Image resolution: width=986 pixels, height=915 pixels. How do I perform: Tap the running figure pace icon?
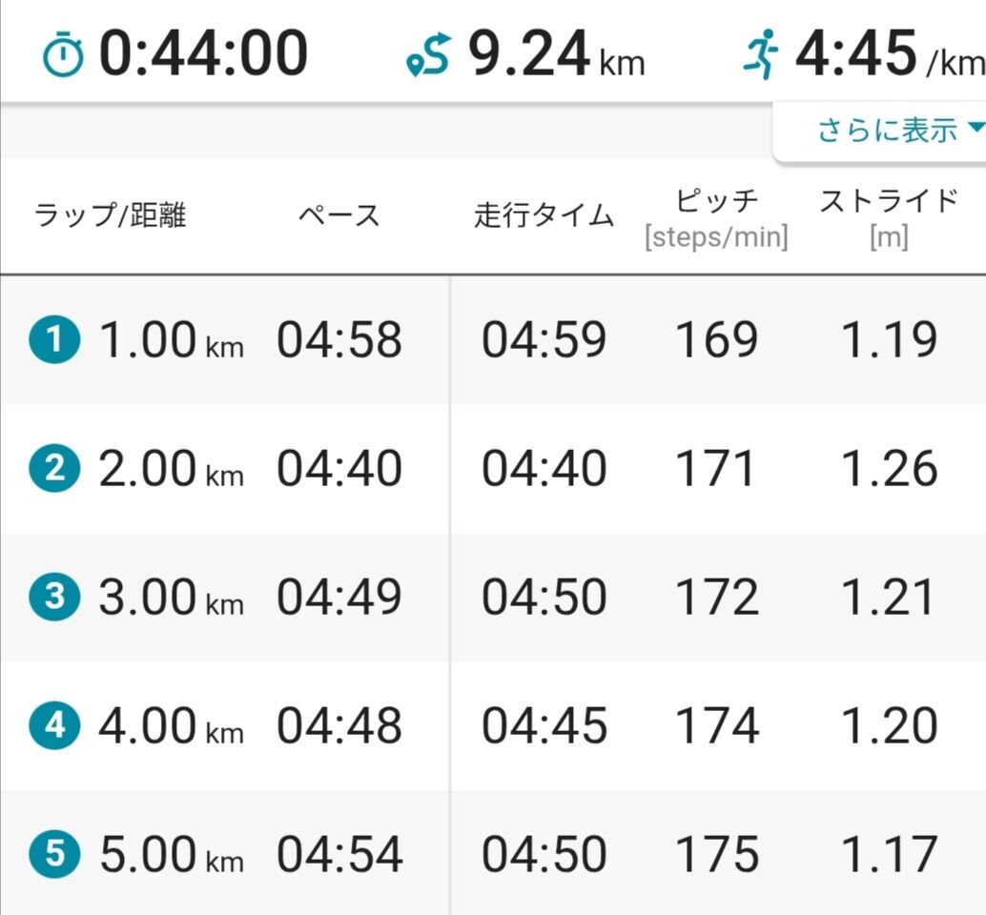pyautogui.click(x=761, y=54)
